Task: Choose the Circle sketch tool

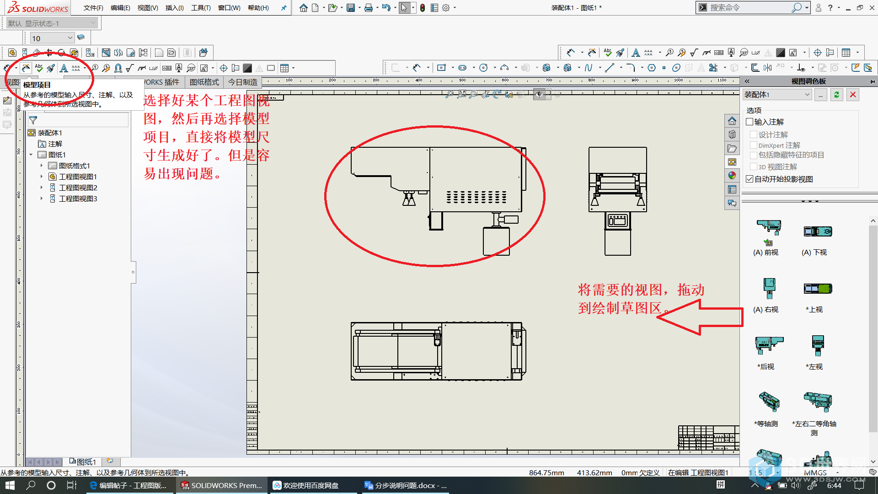Action: [483, 68]
